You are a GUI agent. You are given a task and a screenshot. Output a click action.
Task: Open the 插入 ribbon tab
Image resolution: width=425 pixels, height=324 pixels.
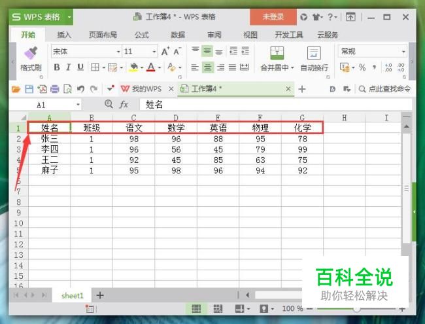(x=64, y=35)
